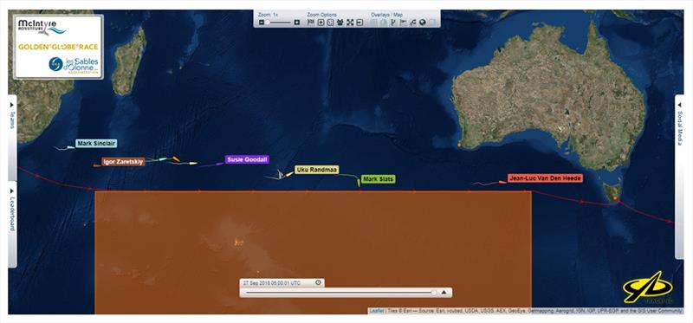This screenshot has width=693, height=323.
Task: Click the zoom out minus button
Action: (262, 23)
